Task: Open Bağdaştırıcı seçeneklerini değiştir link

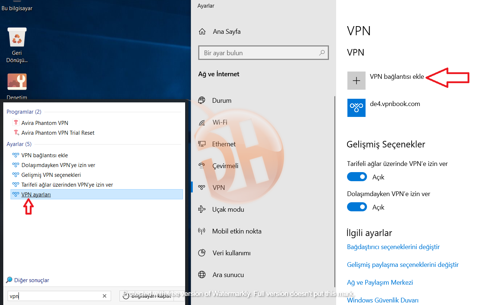Action: pos(394,247)
